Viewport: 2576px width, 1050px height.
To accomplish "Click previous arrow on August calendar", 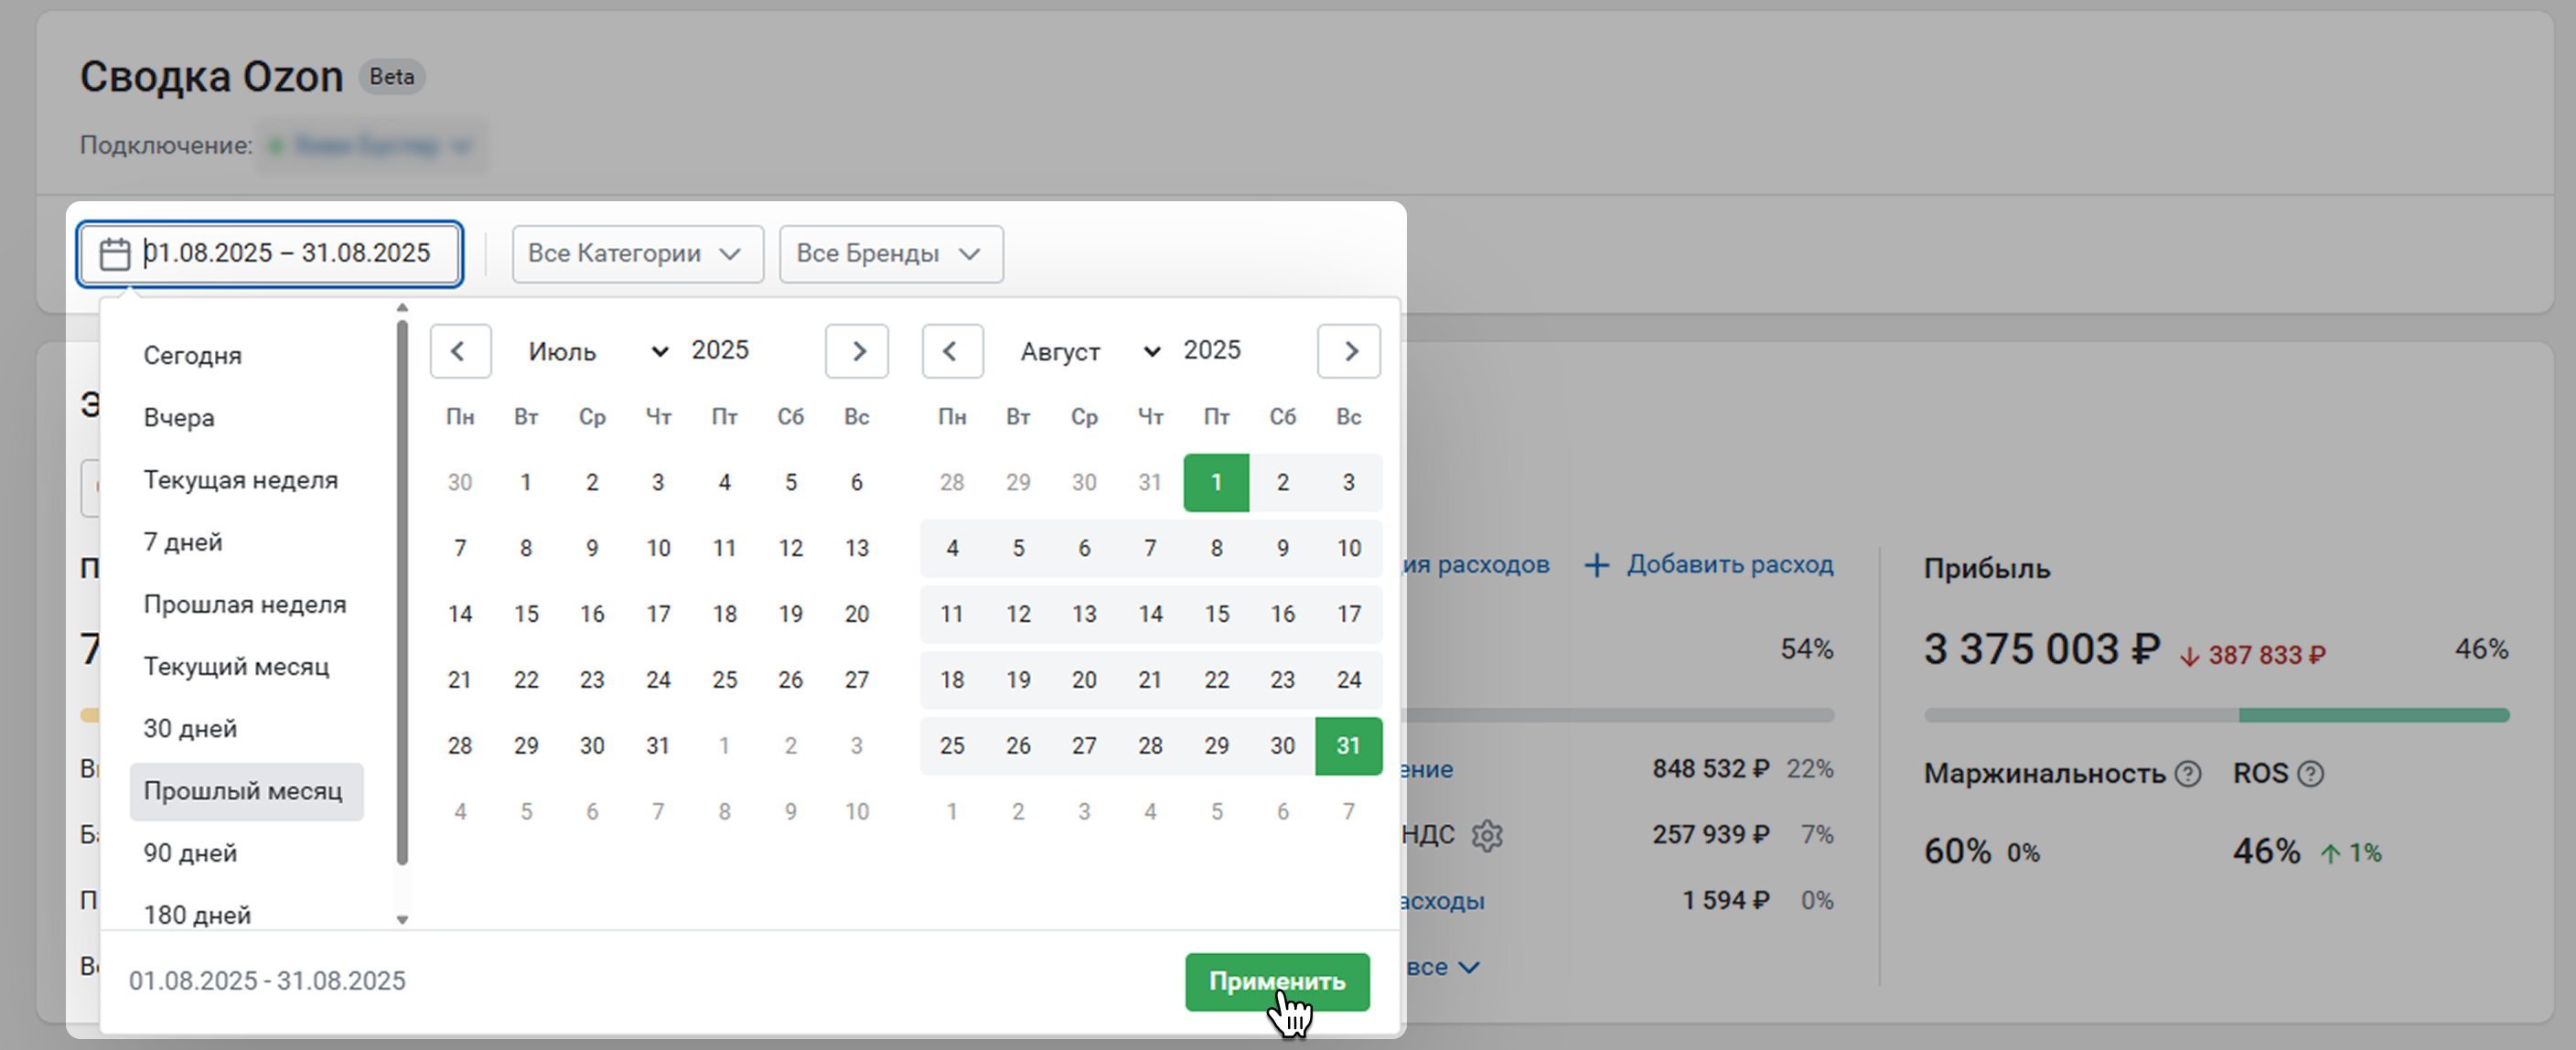I will pos(951,351).
